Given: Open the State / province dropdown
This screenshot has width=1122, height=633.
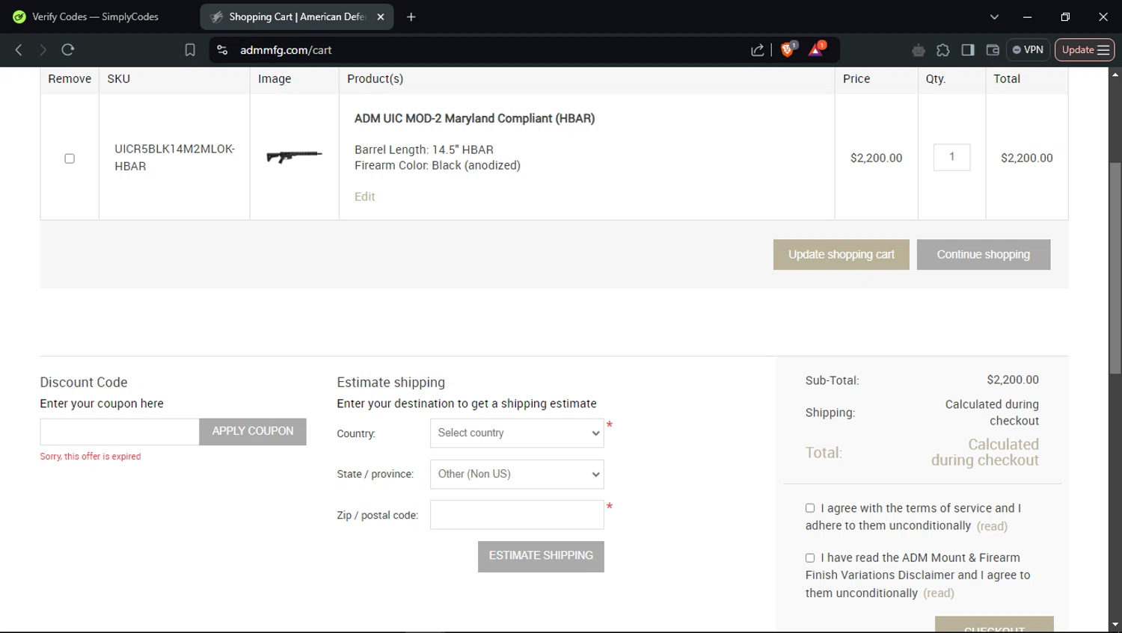Looking at the screenshot, I should 517,475.
